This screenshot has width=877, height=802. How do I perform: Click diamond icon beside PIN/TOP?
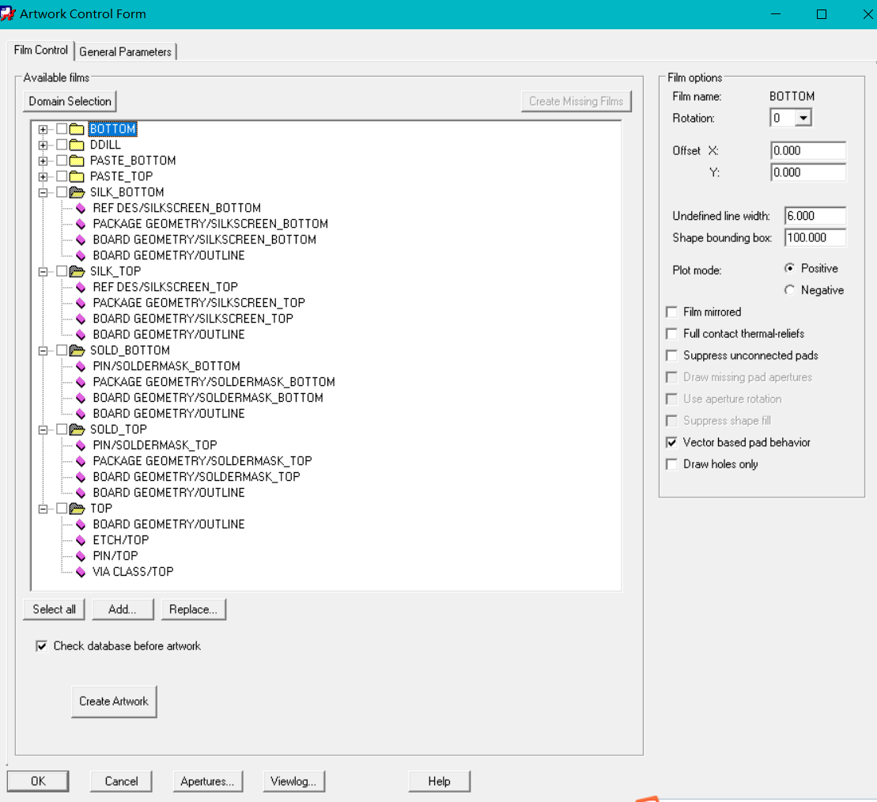pyautogui.click(x=81, y=556)
